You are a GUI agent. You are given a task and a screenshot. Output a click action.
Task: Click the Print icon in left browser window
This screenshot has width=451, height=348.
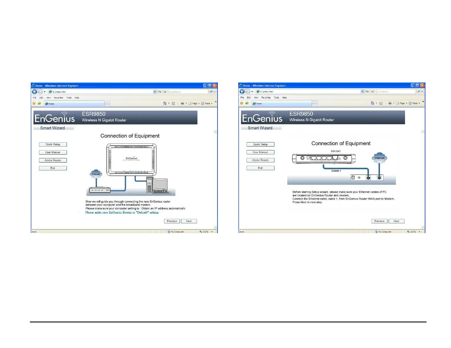[182, 103]
